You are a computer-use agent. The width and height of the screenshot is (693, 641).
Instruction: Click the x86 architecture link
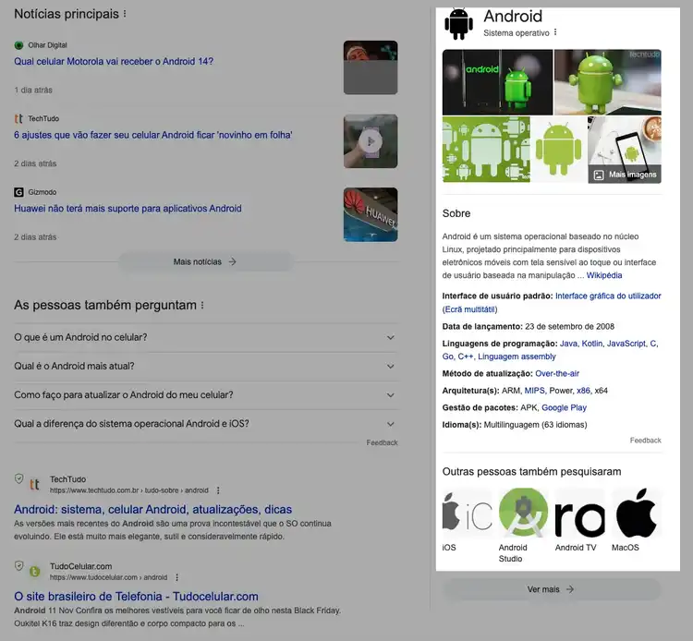(x=583, y=391)
